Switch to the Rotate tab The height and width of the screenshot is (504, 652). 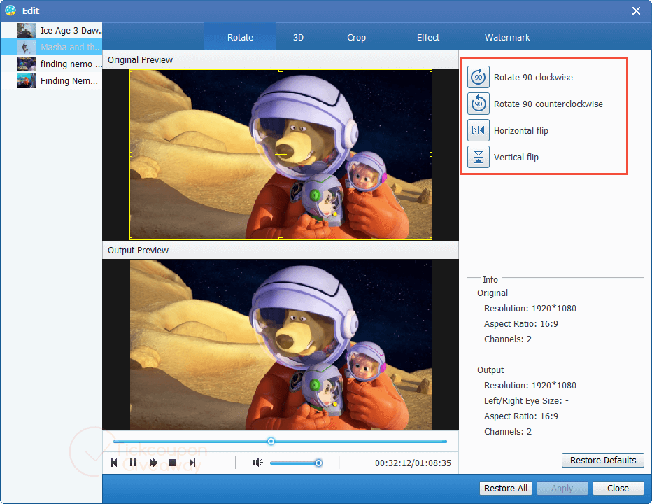[240, 38]
